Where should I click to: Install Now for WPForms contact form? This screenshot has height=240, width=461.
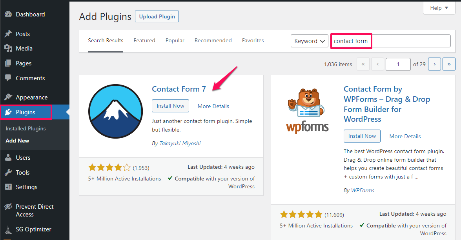pos(362,136)
